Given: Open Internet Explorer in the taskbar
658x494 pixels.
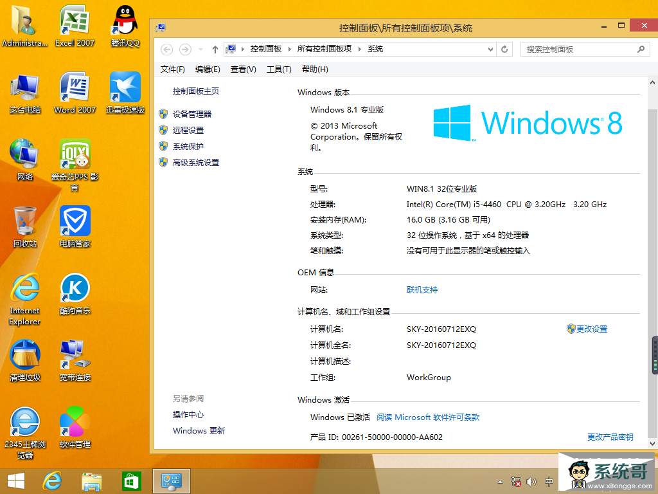Looking at the screenshot, I should pos(52,481).
